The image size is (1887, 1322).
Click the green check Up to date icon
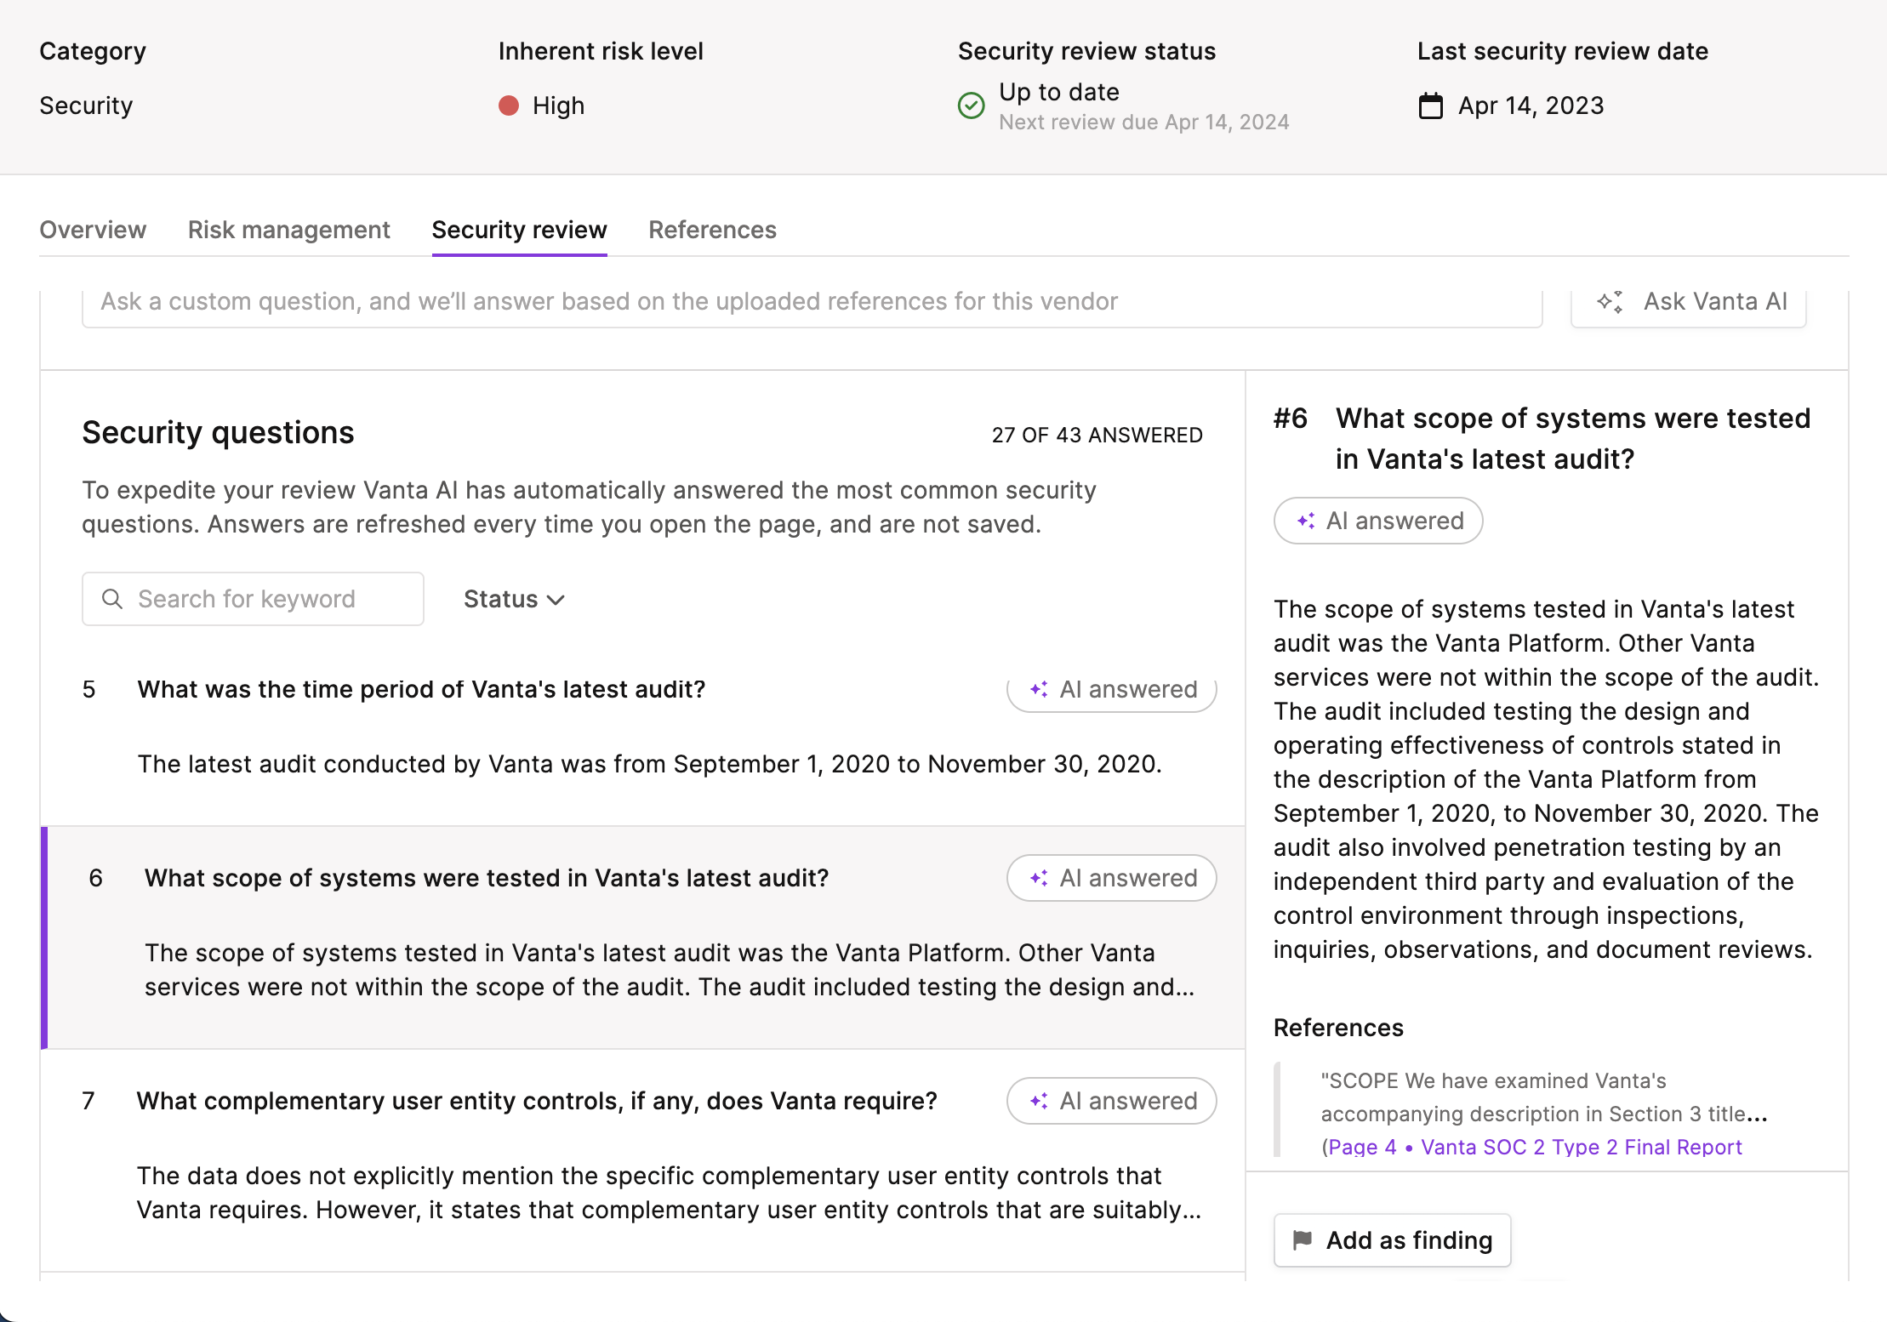[971, 105]
